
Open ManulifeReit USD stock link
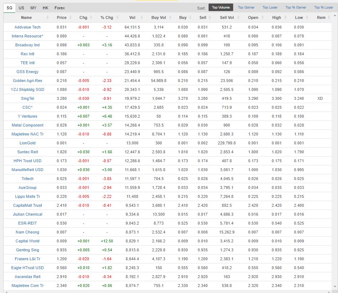point(27,170)
